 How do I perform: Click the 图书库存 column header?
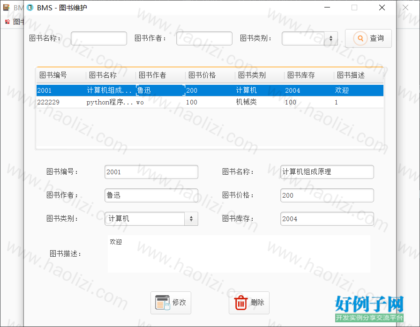309,75
